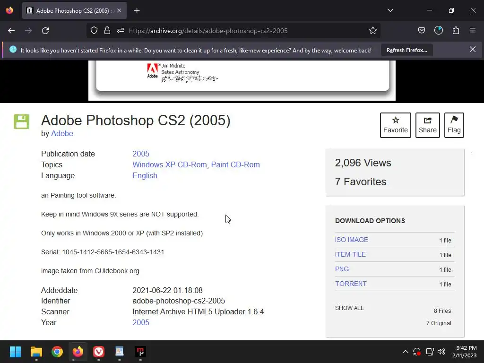Open Vivaldi browser from the taskbar
Image resolution: width=484 pixels, height=363 pixels.
[99, 352]
